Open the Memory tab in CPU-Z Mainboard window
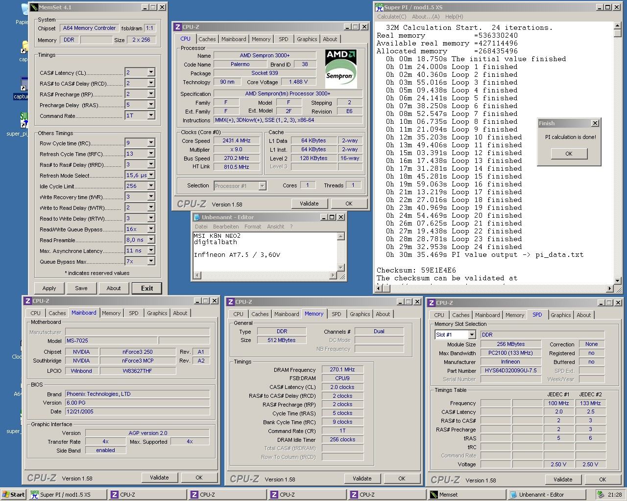This screenshot has height=501, width=627. 111,313
